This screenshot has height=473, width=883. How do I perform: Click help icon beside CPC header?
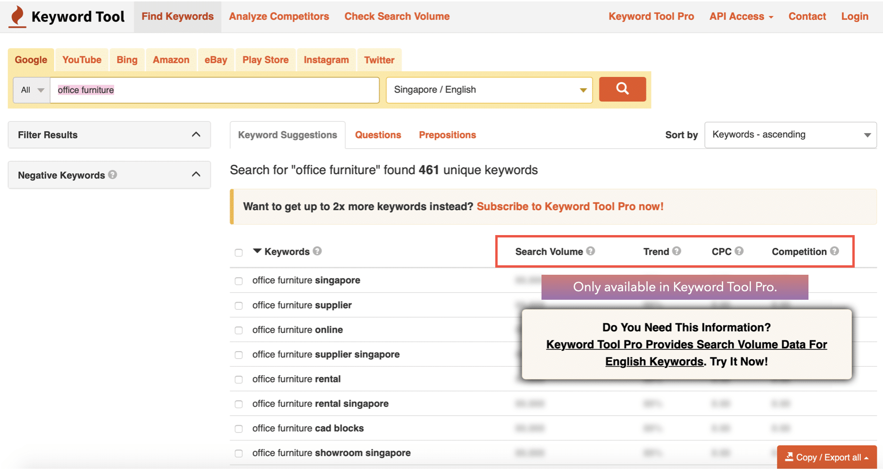pyautogui.click(x=739, y=251)
